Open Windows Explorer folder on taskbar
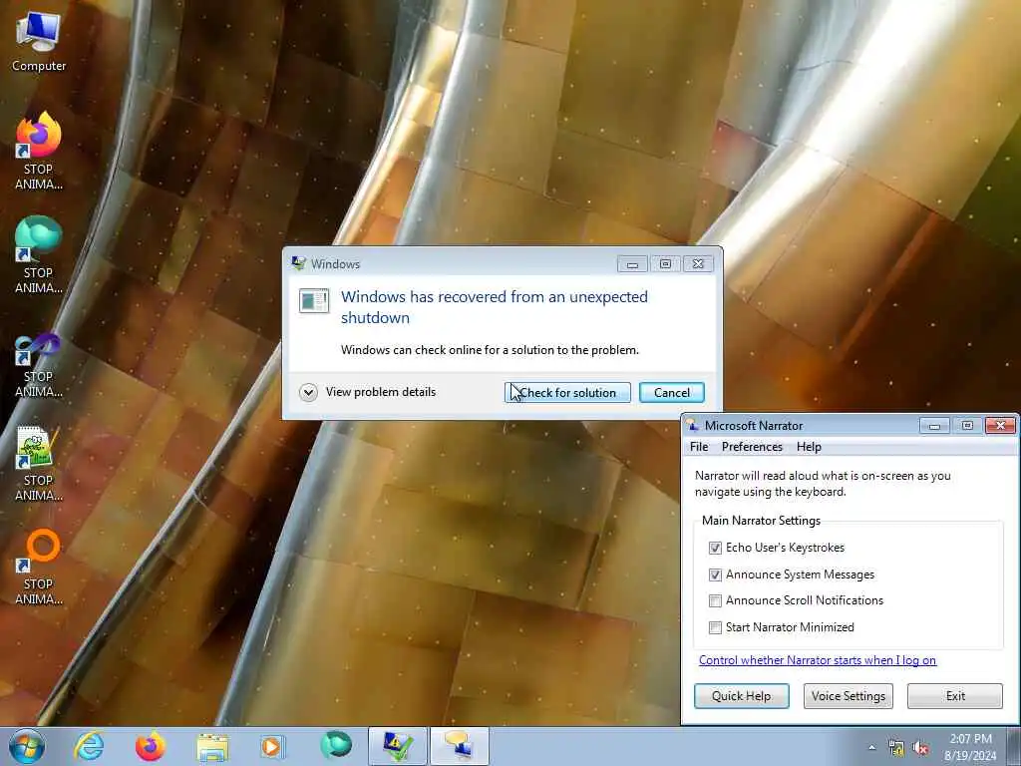Screen dimensions: 1021x766 212,746
